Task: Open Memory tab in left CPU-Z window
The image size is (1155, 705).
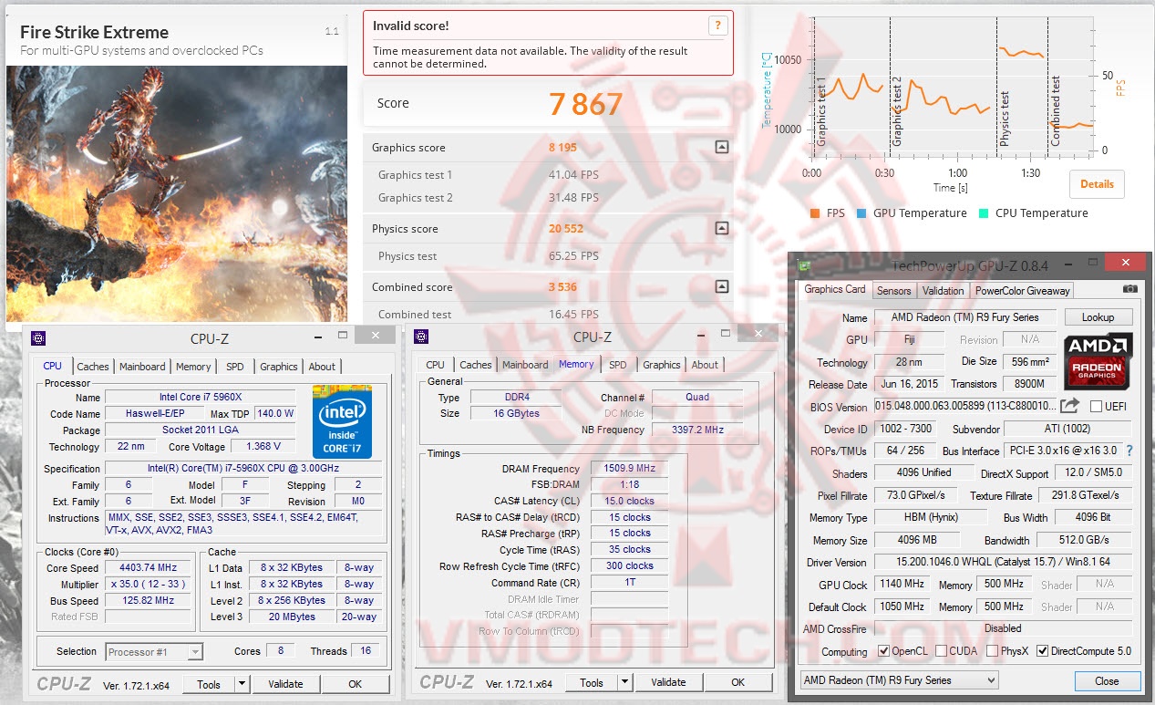Action: pyautogui.click(x=193, y=367)
